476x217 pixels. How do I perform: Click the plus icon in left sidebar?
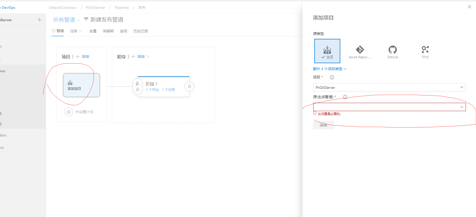[x=39, y=20]
